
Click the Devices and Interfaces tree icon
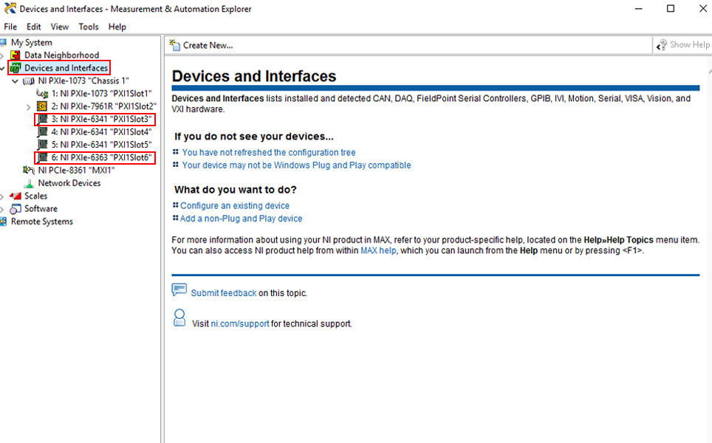16,68
